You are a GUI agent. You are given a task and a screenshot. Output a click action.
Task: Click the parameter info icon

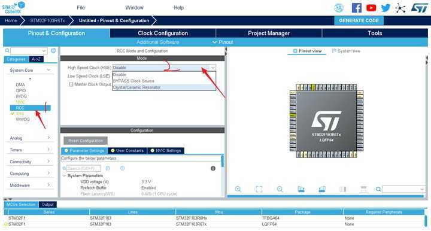tap(213, 168)
